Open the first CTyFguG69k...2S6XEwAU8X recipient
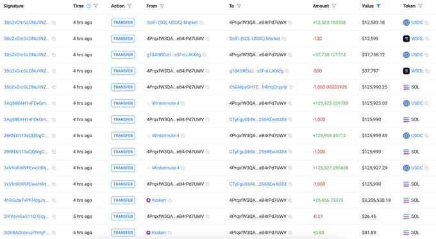Viewport: 436px width, 239px height. (x=258, y=119)
